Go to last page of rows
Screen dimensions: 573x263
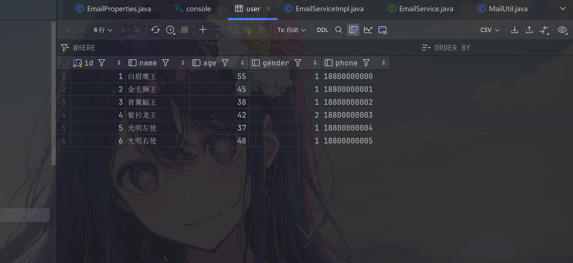point(137,30)
